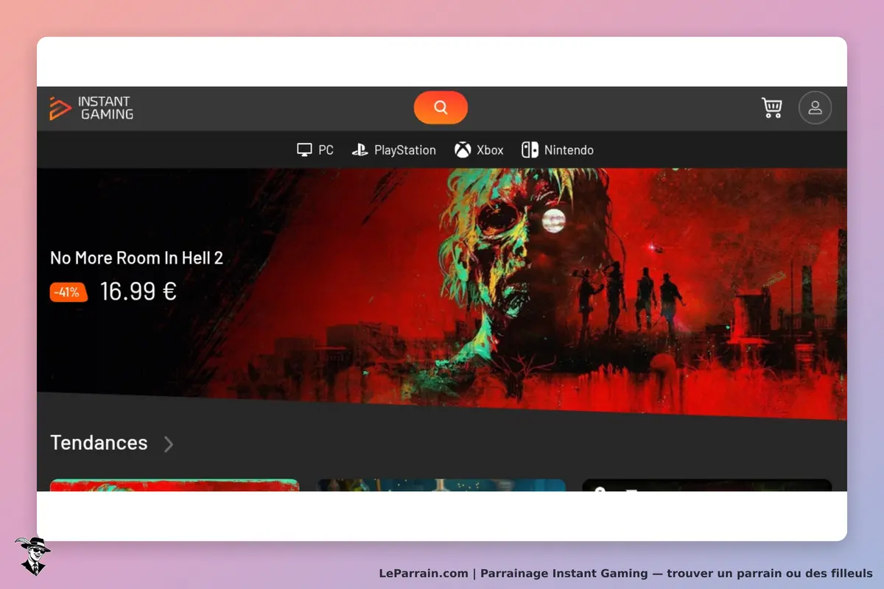
Task: Click the orange search button
Action: (441, 107)
